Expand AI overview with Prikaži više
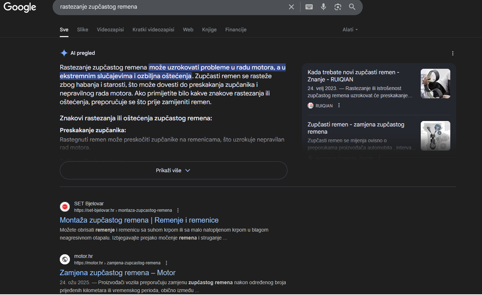 tap(173, 170)
